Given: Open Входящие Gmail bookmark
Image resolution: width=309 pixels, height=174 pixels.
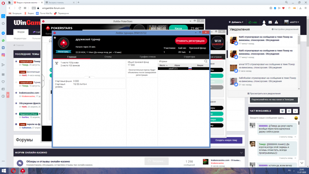Looking at the screenshot, I should tap(15, 13).
